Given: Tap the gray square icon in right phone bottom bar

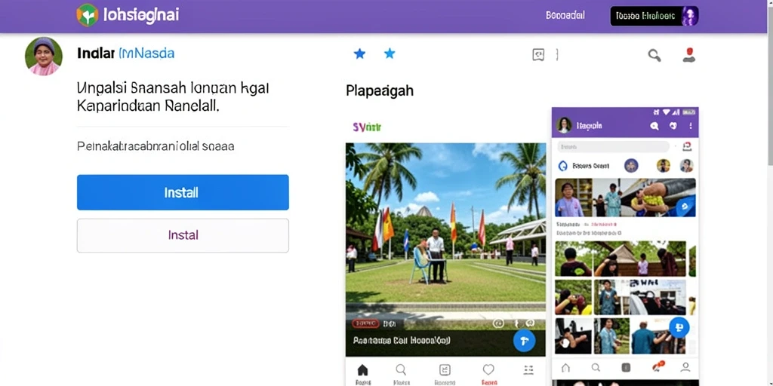Looking at the screenshot, I should click(x=626, y=367).
